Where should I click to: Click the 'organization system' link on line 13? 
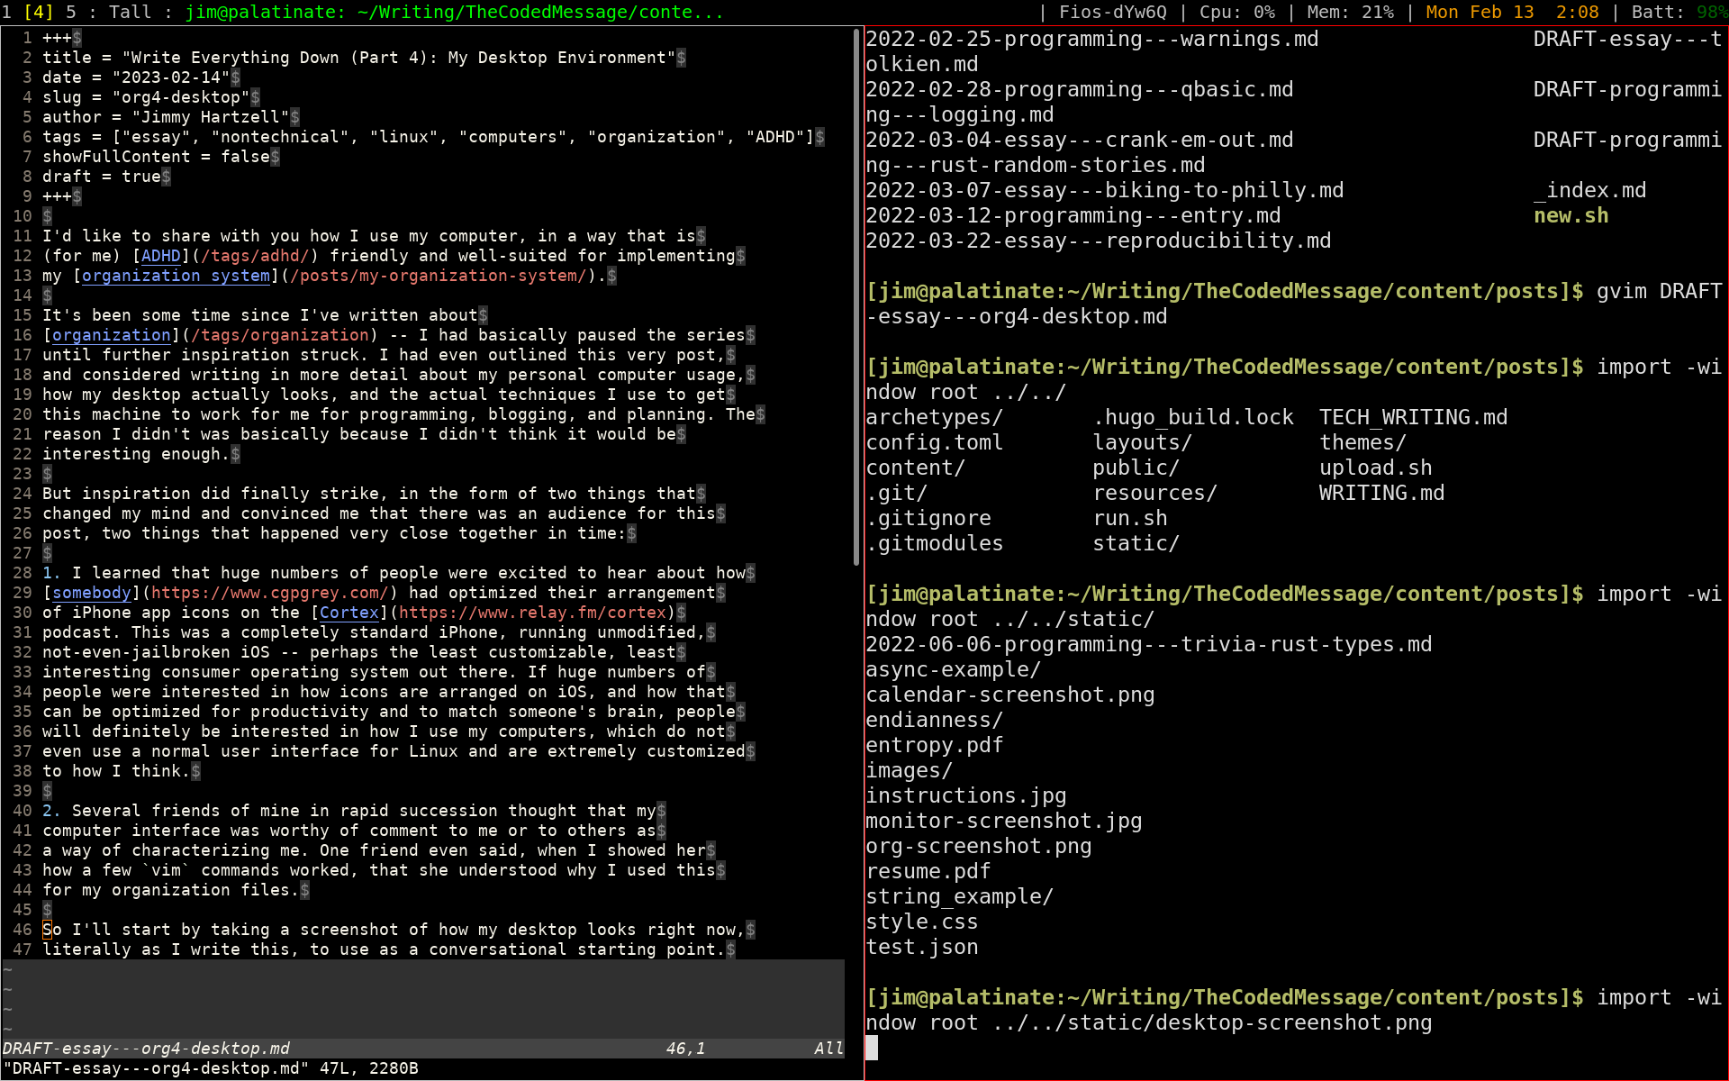click(176, 276)
